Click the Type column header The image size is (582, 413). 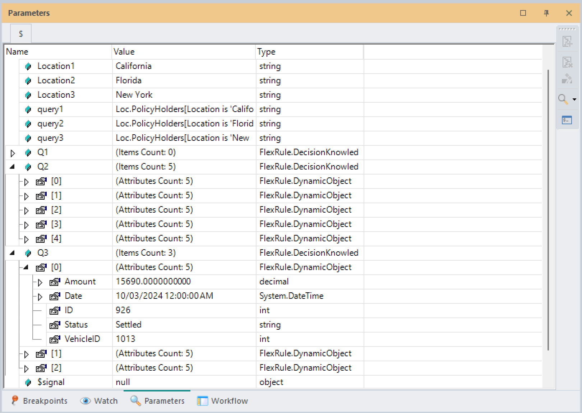click(x=310, y=52)
